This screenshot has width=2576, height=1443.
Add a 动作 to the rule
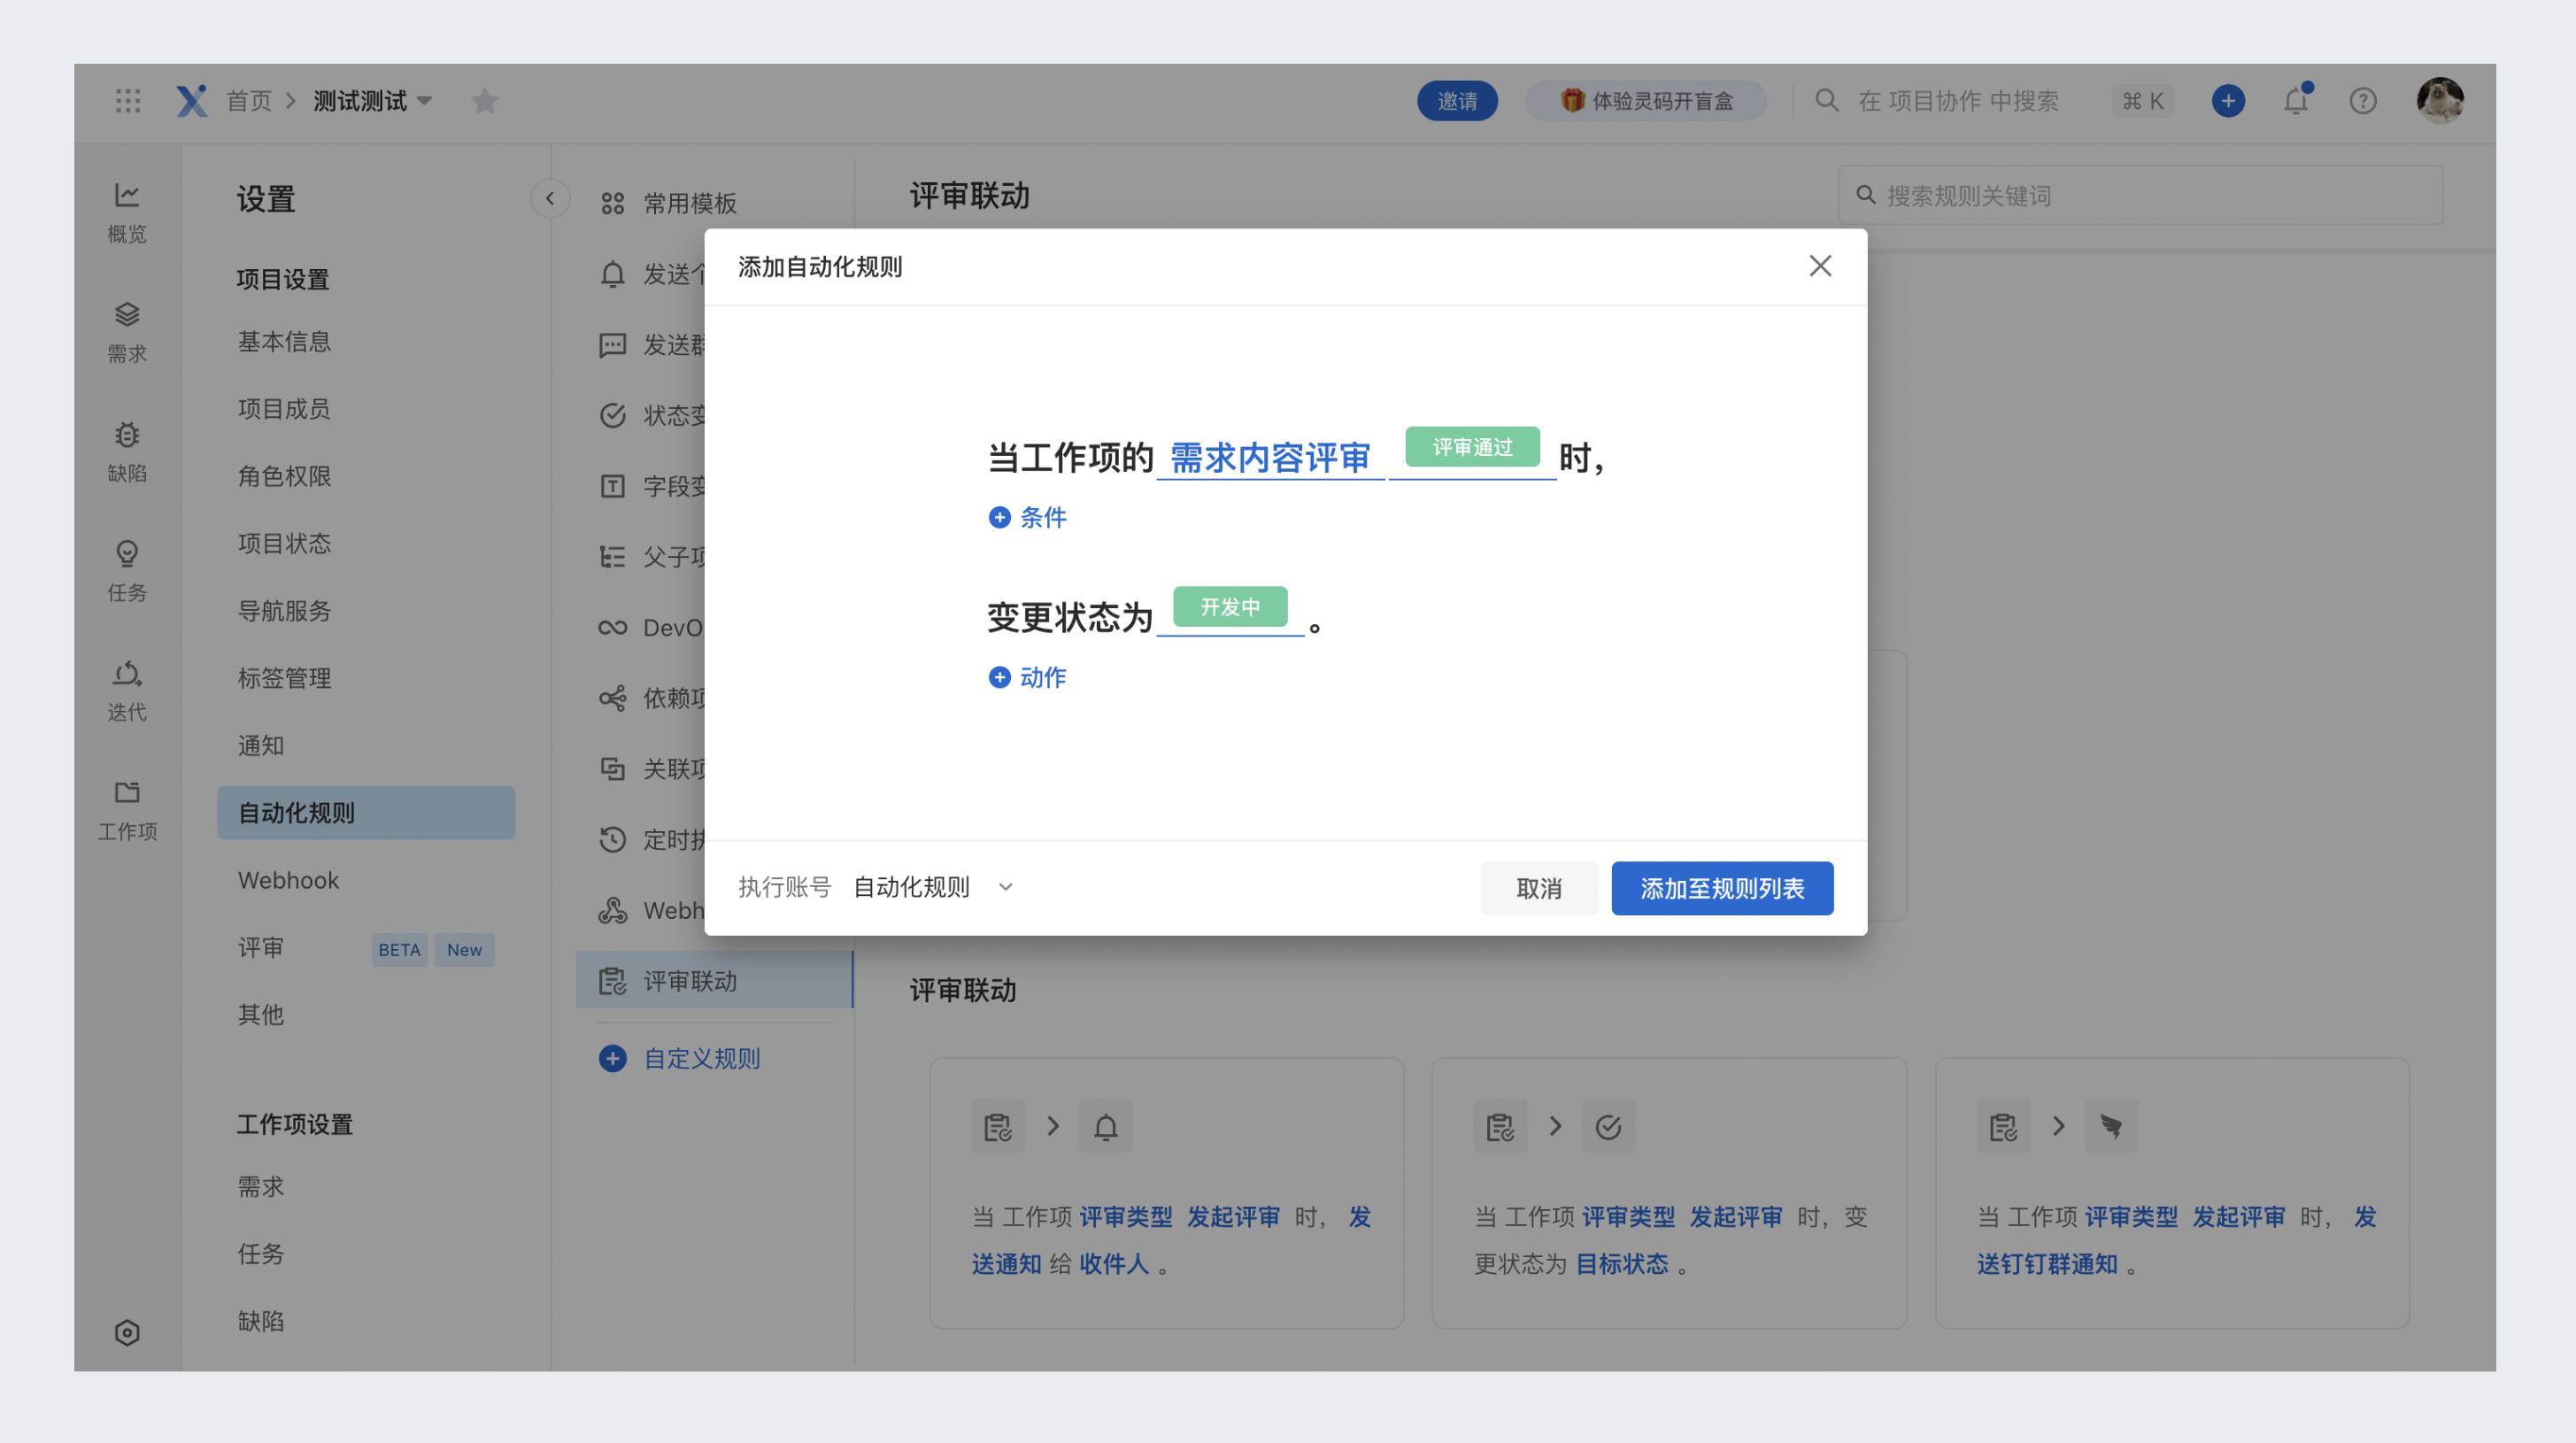click(x=1028, y=677)
